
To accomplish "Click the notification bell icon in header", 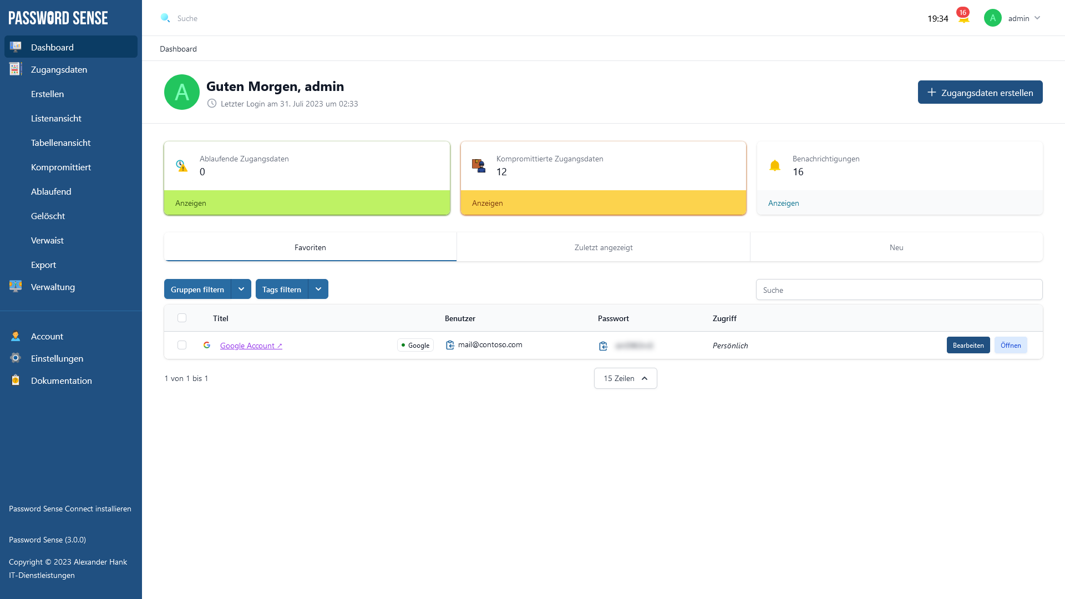I will [x=963, y=18].
